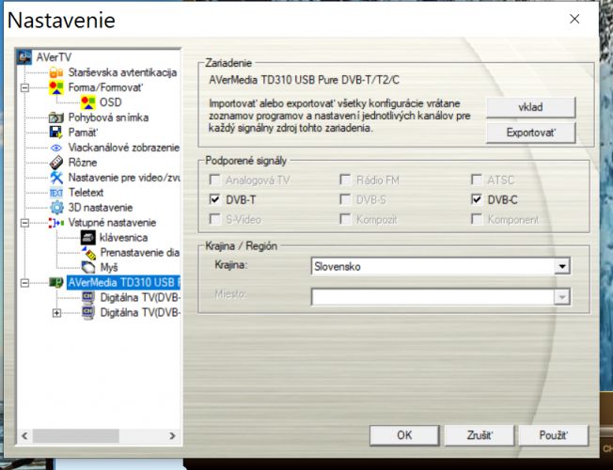Select Nastavenie pre video/zvuk entry
613x470 pixels.
[x=124, y=178]
